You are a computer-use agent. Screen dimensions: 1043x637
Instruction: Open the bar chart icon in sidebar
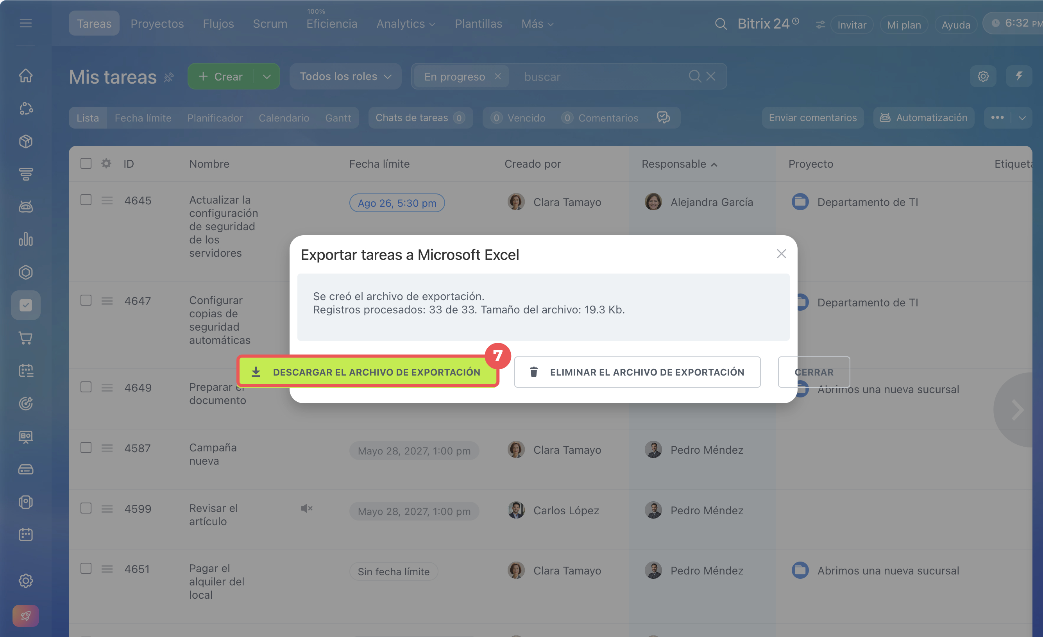pyautogui.click(x=26, y=240)
